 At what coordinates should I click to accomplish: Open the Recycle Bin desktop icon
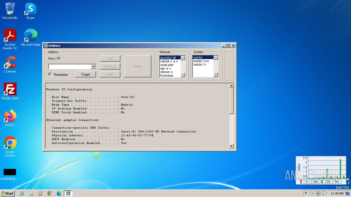10,11
